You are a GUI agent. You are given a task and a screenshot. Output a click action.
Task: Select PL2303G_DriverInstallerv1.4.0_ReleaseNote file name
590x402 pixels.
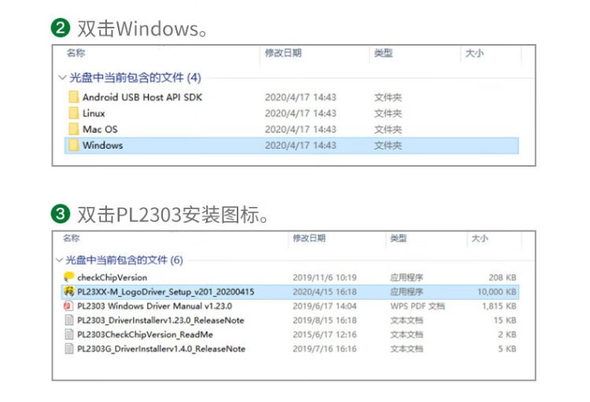161,349
